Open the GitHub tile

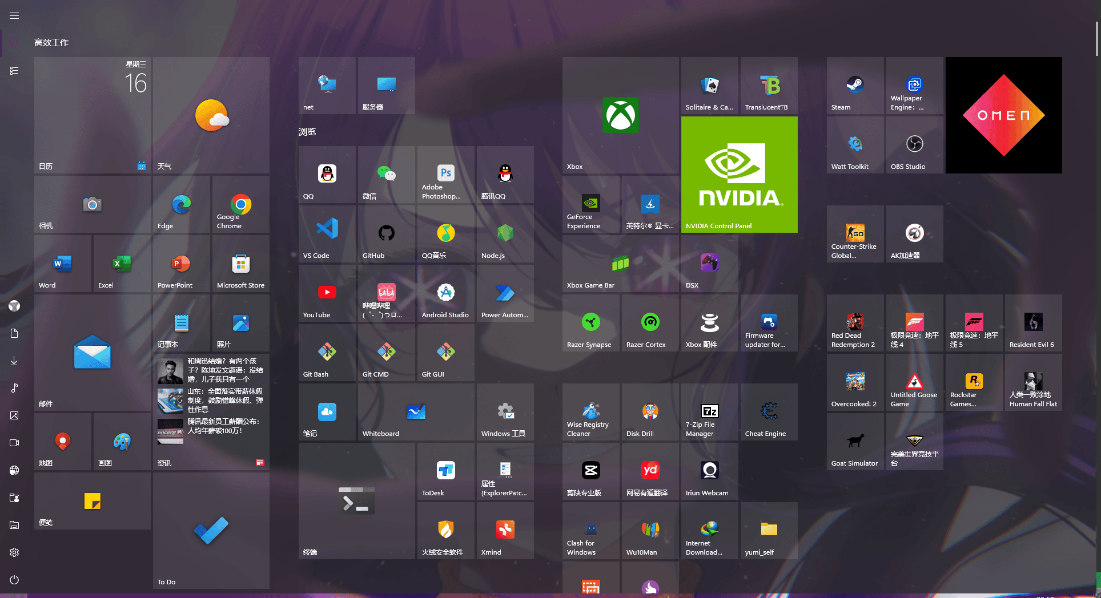[x=386, y=233]
